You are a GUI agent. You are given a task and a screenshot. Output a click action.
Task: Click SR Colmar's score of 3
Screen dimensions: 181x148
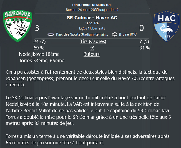37,28
